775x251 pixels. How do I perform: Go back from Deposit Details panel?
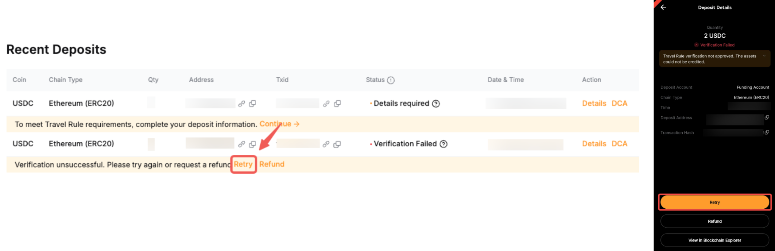tap(663, 7)
